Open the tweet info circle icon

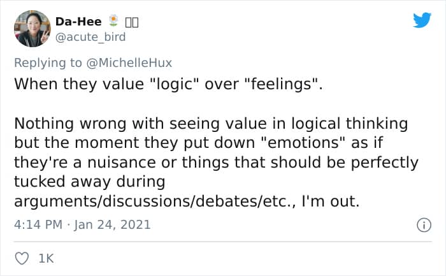click(422, 224)
